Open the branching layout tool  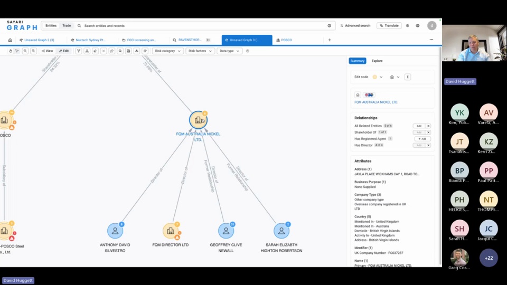click(x=79, y=51)
